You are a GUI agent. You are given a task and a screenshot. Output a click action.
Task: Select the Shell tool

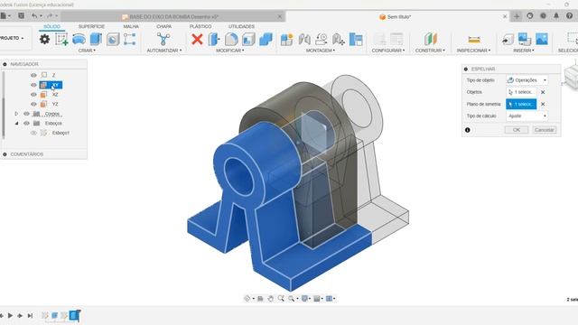click(x=248, y=39)
